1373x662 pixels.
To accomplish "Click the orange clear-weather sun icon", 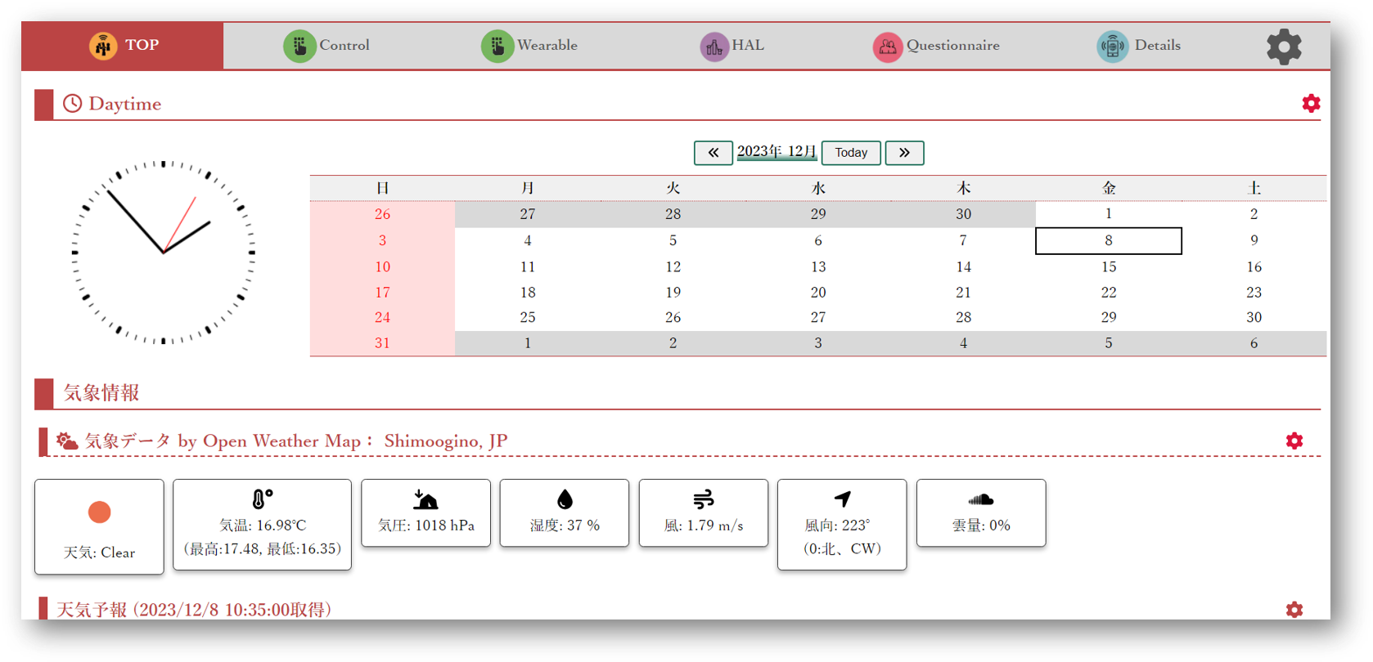I will 99,512.
